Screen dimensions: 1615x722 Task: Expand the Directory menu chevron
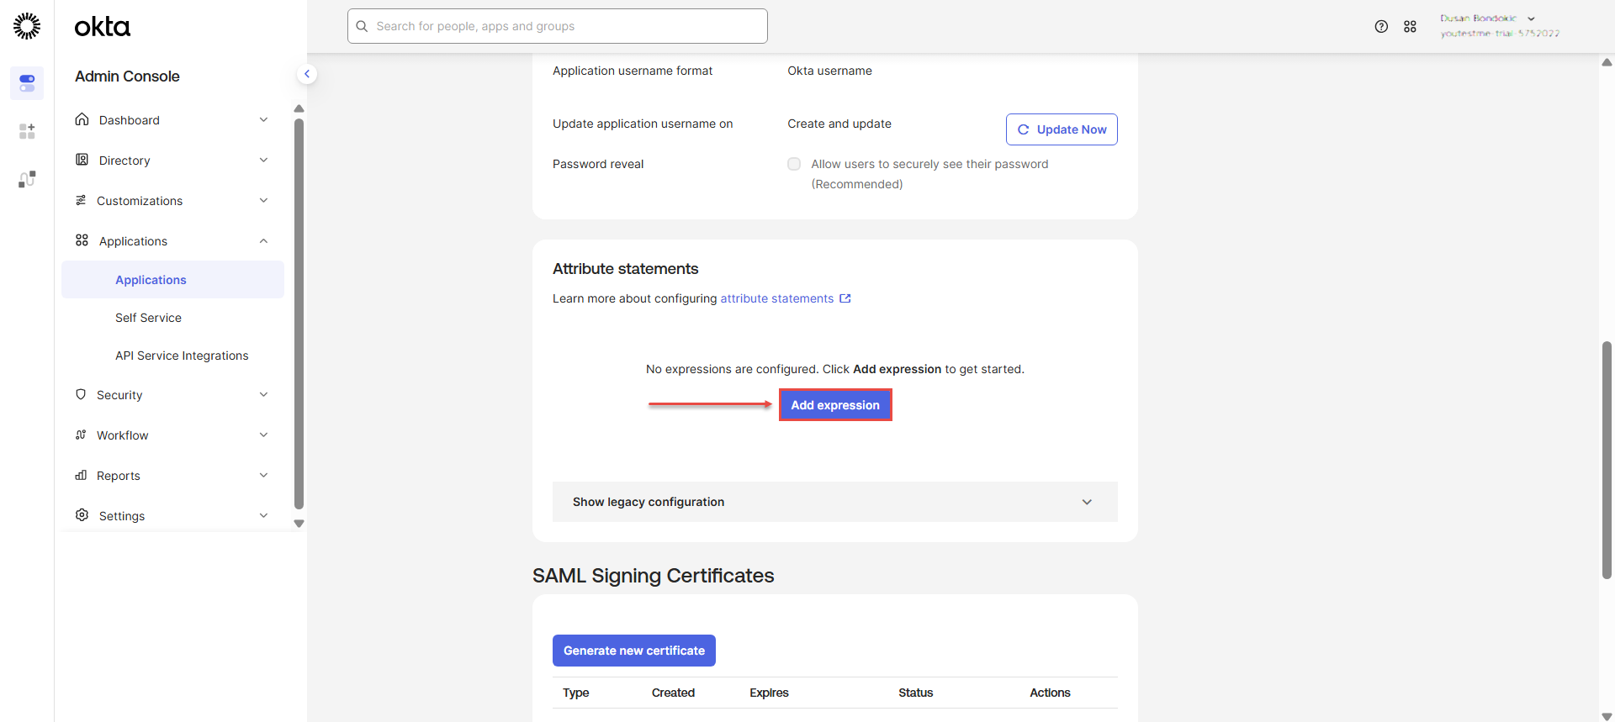pos(263,160)
